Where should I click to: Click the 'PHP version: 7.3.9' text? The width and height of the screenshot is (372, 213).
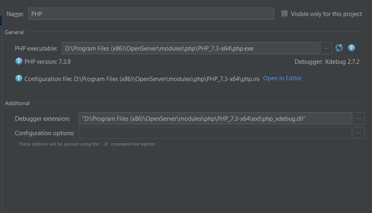tap(47, 62)
